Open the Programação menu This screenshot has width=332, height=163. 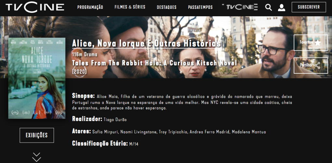point(90,7)
